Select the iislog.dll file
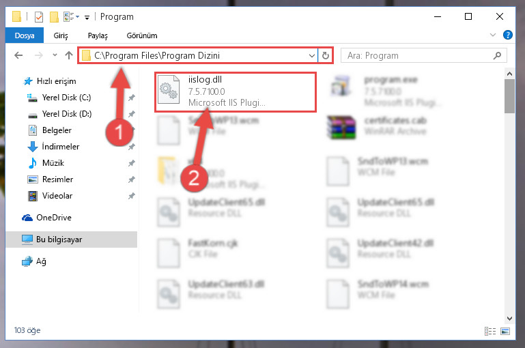 [x=236, y=91]
